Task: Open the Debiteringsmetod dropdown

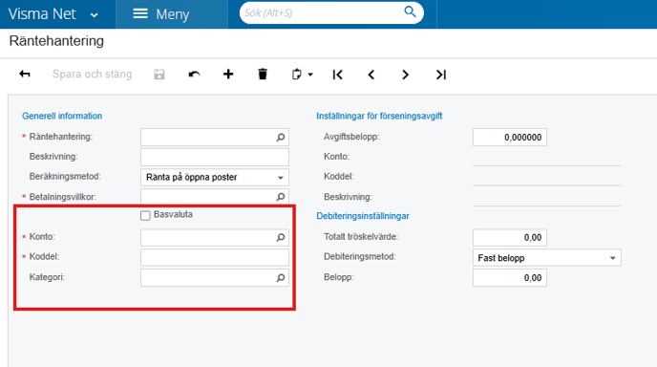Action: pos(547,258)
